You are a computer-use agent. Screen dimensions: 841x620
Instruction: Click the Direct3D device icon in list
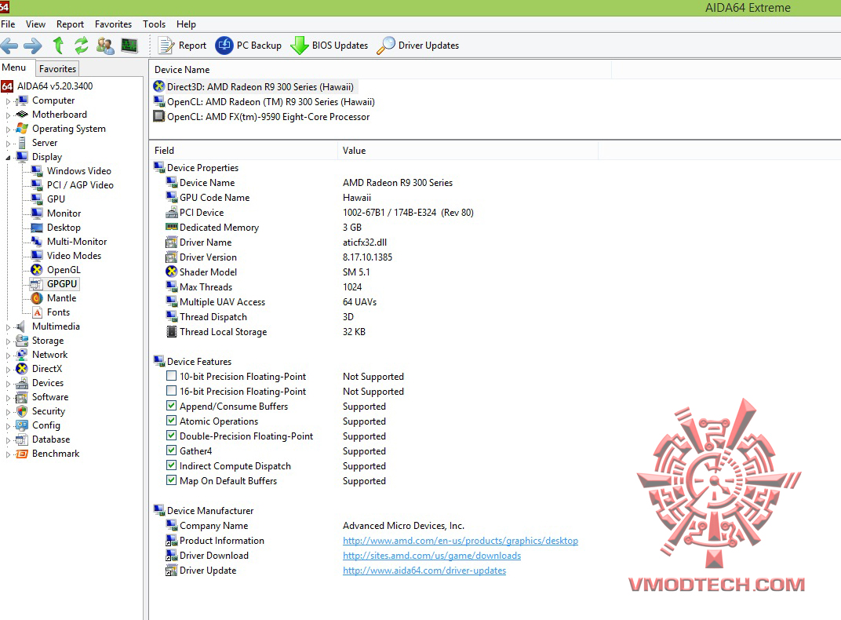point(158,86)
